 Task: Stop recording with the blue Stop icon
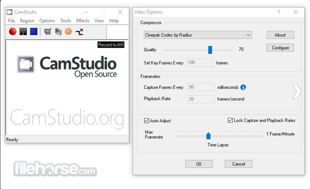[x=34, y=31]
